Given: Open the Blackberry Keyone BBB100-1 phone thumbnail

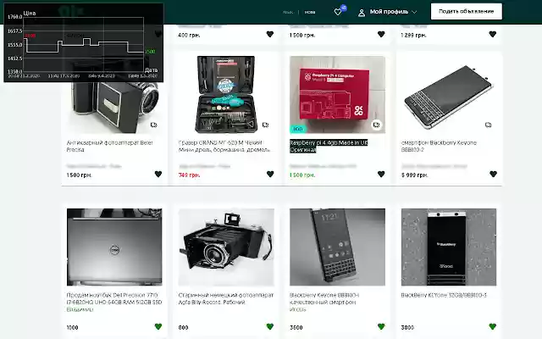Looking at the screenshot, I should [337, 247].
